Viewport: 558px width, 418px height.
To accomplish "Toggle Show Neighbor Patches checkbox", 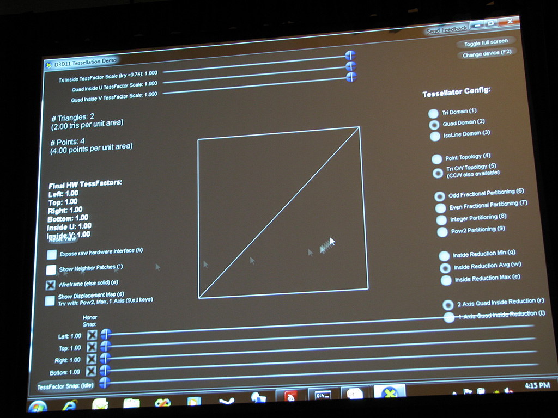I will tap(51, 270).
